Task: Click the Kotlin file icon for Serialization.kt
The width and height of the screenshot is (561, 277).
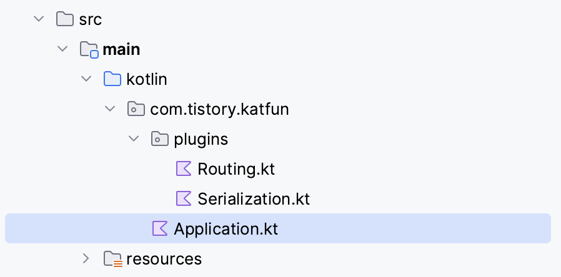Action: point(184,198)
